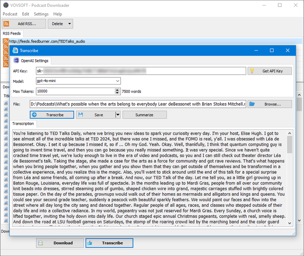Click the transcription scrollbar up arrow
The height and width of the screenshot is (256, 304).
point(290,133)
